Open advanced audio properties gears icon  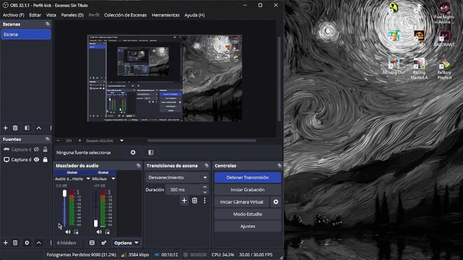point(104,243)
